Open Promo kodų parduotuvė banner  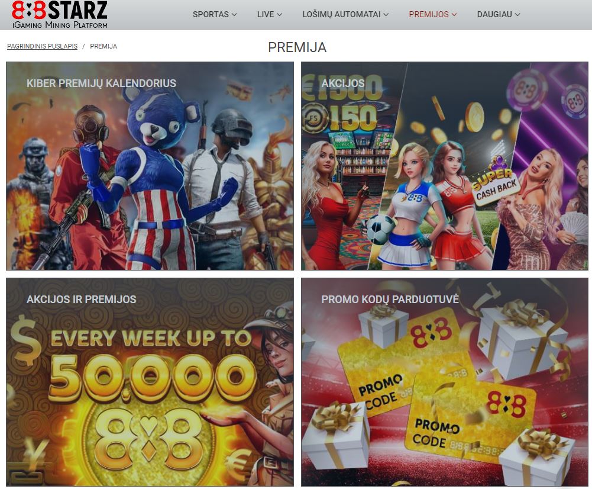444,382
